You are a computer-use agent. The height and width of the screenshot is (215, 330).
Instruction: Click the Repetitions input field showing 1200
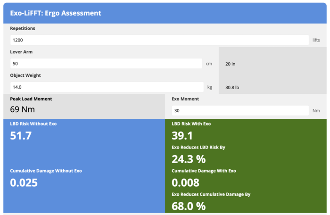(159, 40)
